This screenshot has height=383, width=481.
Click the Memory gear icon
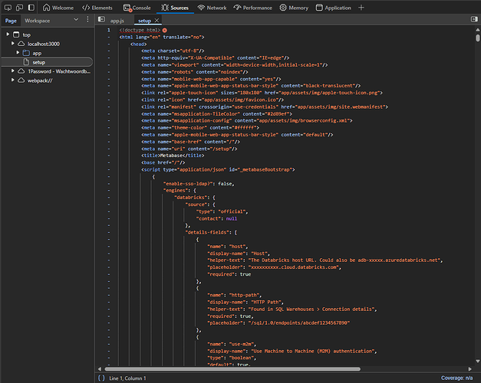[283, 8]
